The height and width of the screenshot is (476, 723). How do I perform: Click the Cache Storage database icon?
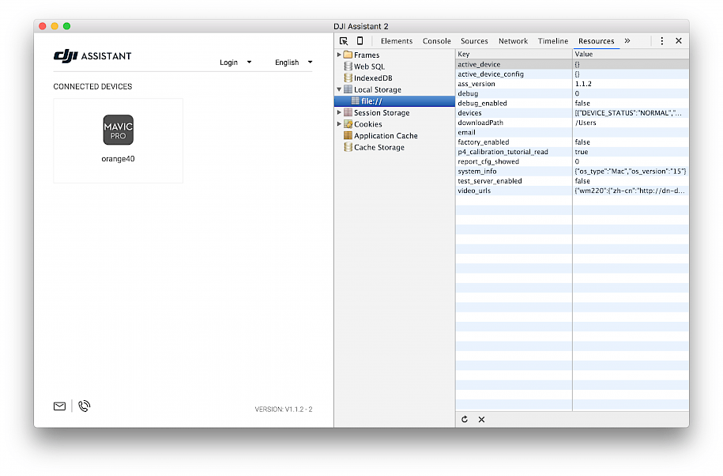click(x=348, y=147)
